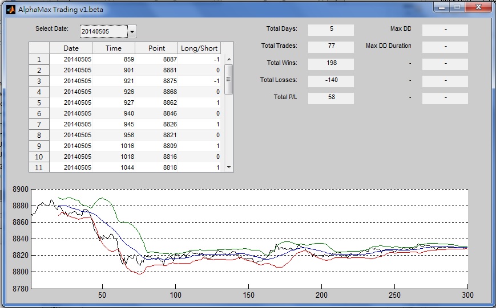
Task: Click the Time cell 927
Action: click(x=114, y=102)
